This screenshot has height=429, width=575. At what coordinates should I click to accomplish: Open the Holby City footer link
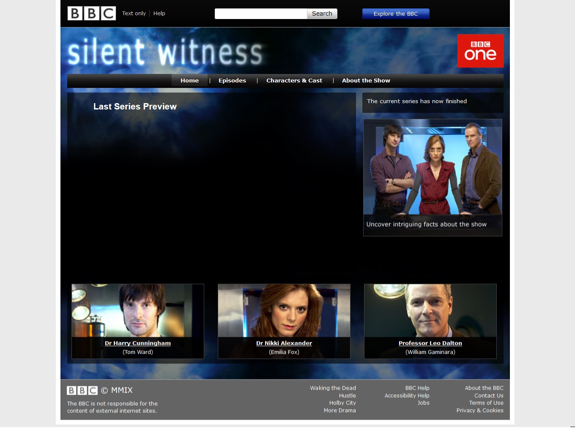342,403
